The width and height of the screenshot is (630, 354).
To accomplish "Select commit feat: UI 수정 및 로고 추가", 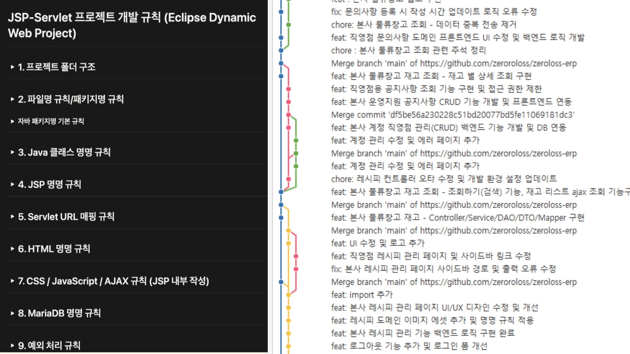I will tap(378, 243).
